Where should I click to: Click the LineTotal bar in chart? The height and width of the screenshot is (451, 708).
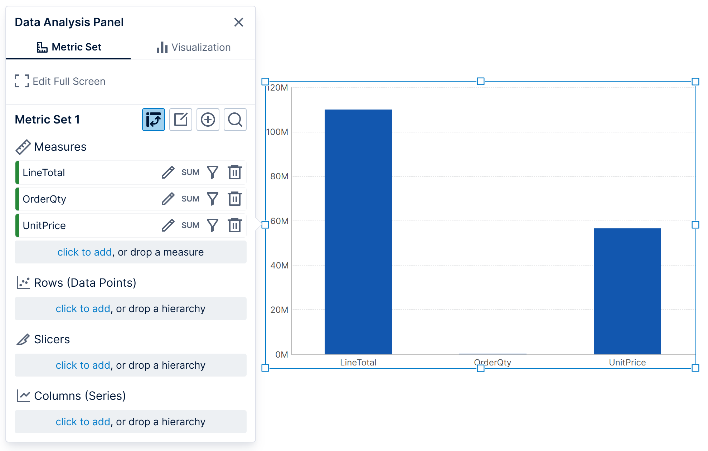coord(358,232)
